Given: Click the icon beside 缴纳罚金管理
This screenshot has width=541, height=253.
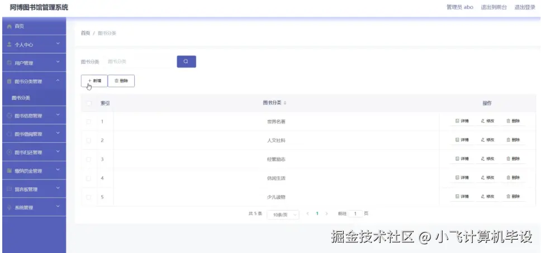Looking at the screenshot, I should 10,171.
